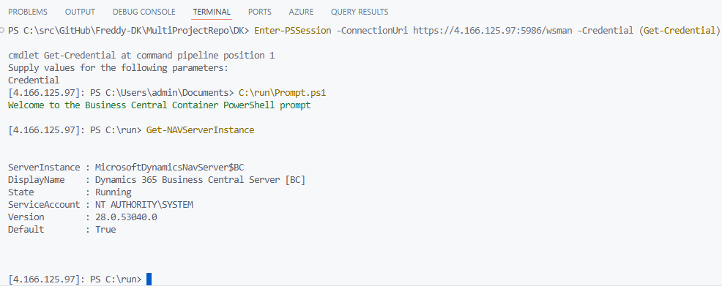Viewport: 722px width, 289px height.
Task: Click the command decoration circle before the first prompt
Action: 3,31
